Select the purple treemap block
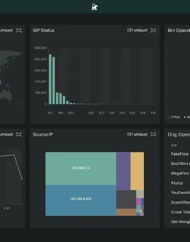Viewport: 190px width, 242px height. pos(123,171)
